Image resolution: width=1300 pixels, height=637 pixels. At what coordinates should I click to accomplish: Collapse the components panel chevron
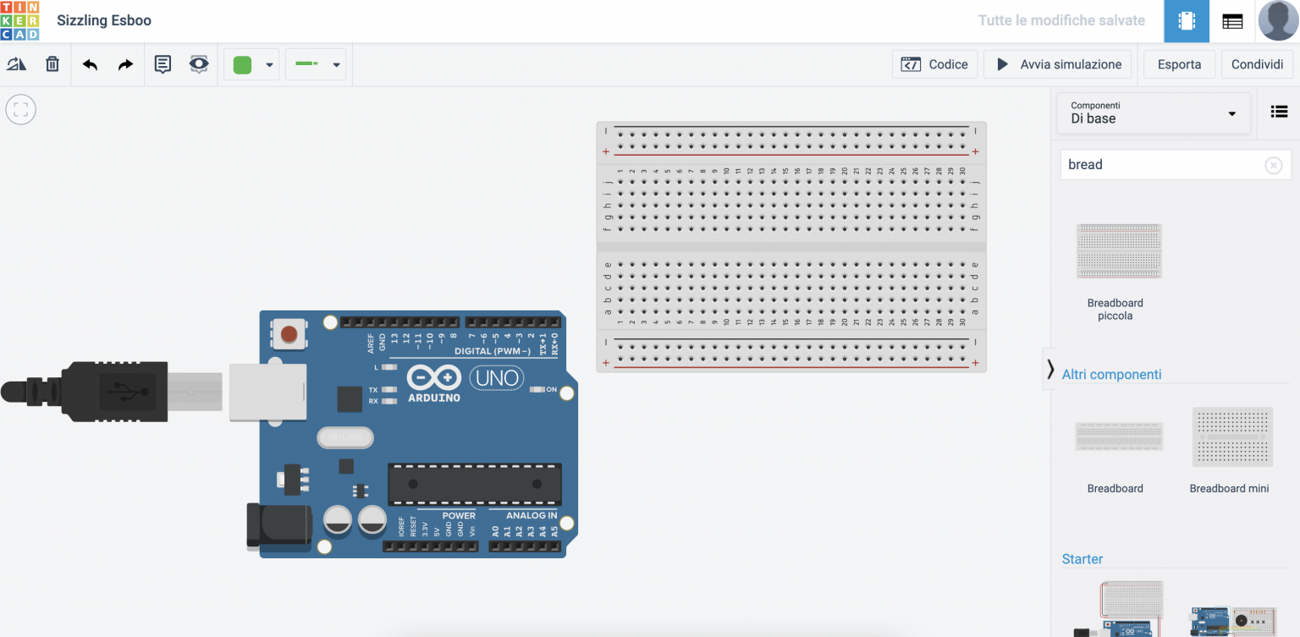(1049, 369)
